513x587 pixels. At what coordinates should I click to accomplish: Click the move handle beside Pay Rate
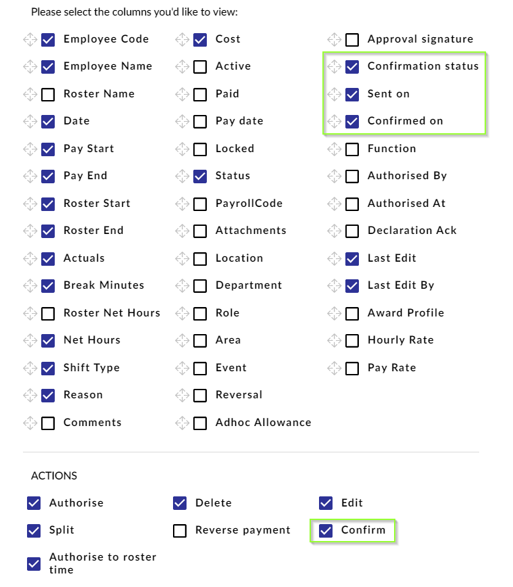(x=334, y=367)
